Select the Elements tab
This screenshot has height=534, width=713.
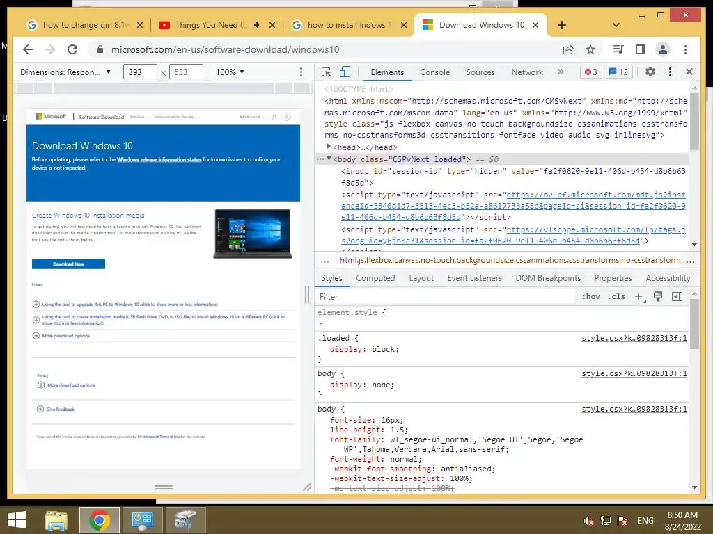387,72
